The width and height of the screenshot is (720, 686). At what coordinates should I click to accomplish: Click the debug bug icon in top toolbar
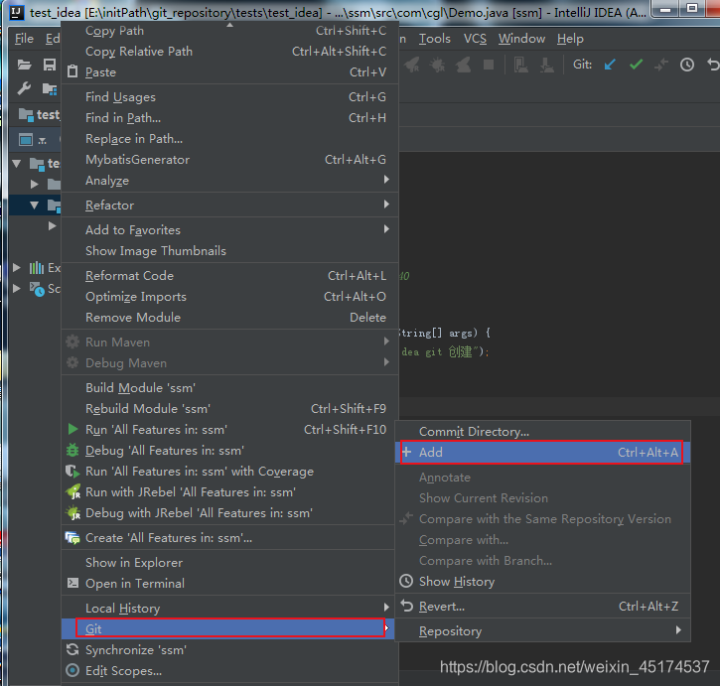[437, 65]
